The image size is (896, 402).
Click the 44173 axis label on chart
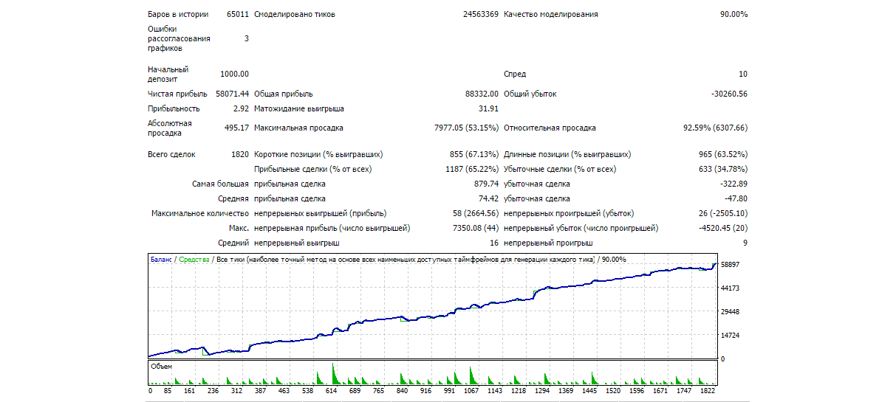point(731,288)
